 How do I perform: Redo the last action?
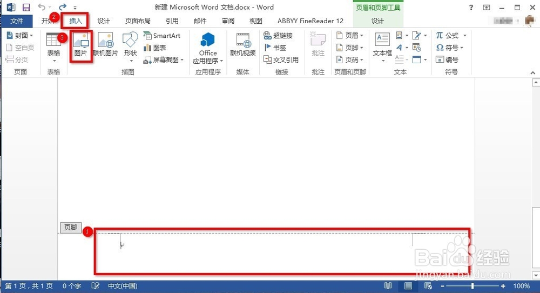click(62, 7)
